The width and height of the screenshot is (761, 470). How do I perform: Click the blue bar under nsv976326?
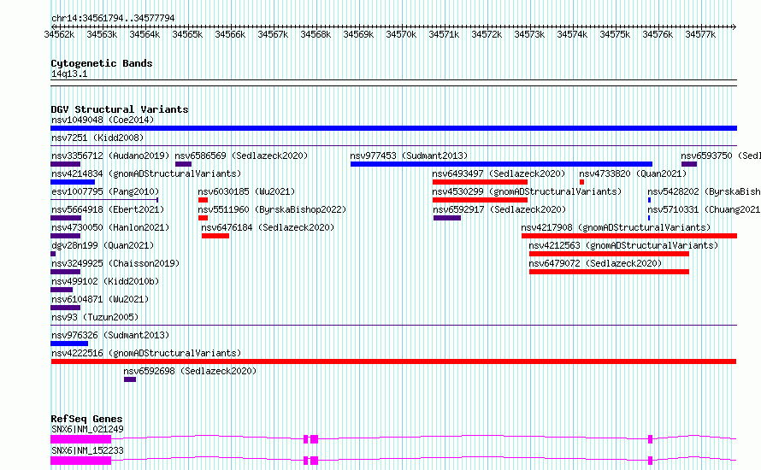coord(69,344)
